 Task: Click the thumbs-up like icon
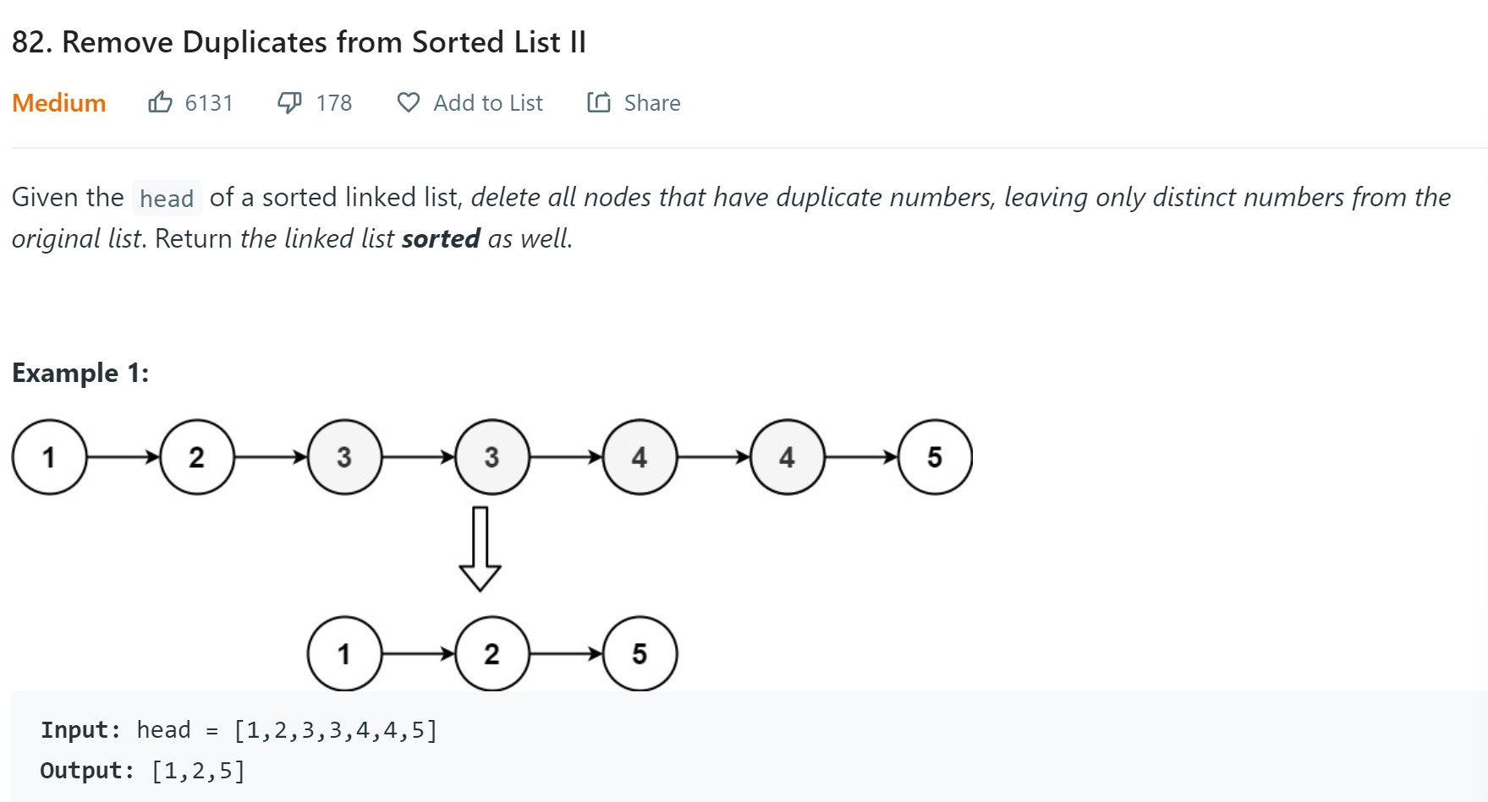pyautogui.click(x=160, y=102)
